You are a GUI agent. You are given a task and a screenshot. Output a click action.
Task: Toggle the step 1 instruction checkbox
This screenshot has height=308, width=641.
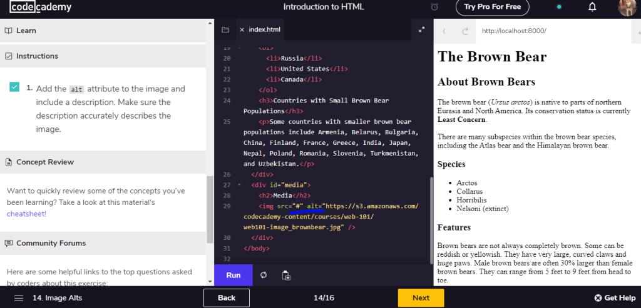pos(14,87)
